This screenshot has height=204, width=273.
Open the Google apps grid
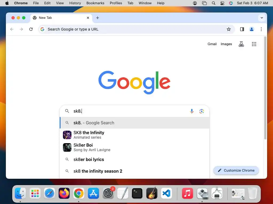(x=254, y=44)
